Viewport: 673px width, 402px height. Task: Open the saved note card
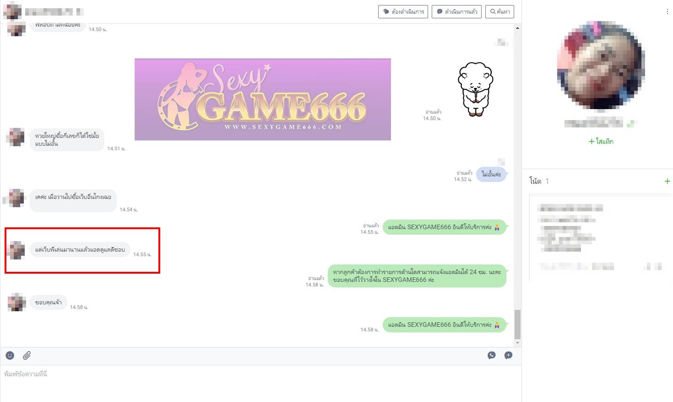coord(600,236)
